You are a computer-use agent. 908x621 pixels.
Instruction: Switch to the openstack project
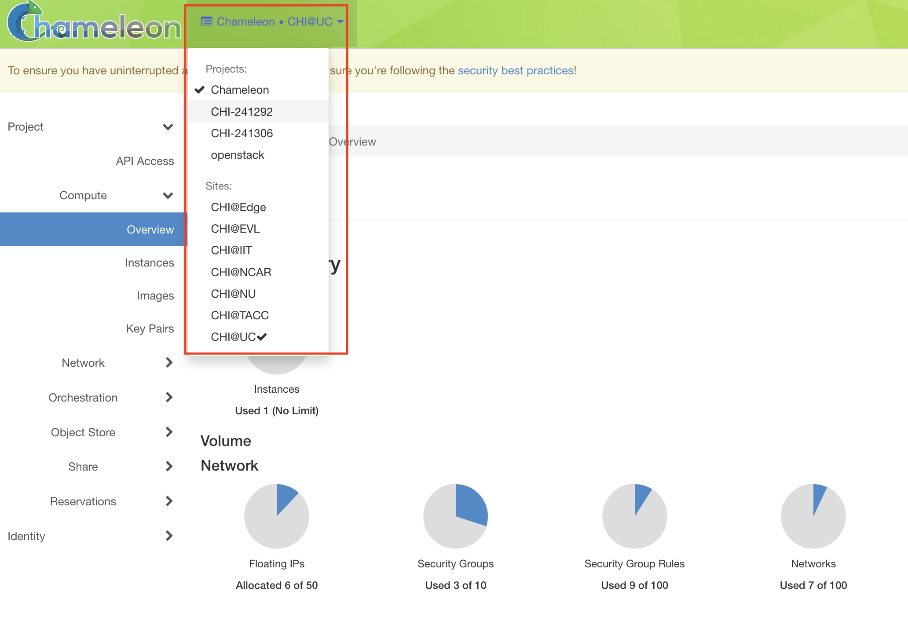[258, 155]
